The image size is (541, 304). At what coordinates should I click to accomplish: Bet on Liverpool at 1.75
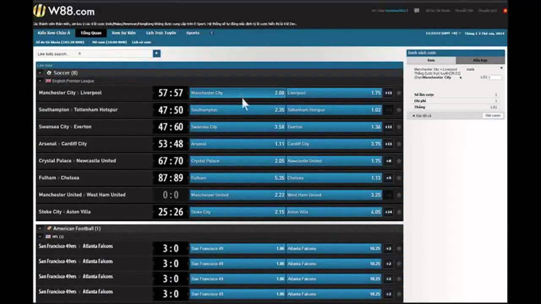pos(334,93)
